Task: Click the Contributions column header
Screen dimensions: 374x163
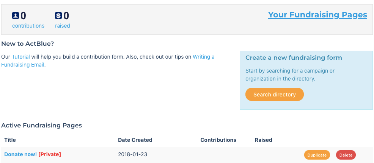Action: (x=218, y=140)
